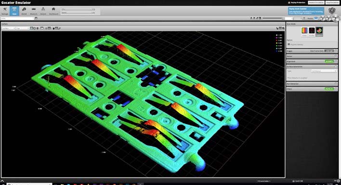The width and height of the screenshot is (341, 185).
Task: Open the Measure page icon
Action: tap(34, 11)
